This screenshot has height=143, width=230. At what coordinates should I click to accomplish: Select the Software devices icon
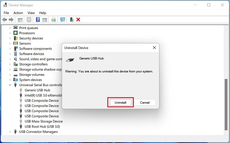(x=15, y=54)
